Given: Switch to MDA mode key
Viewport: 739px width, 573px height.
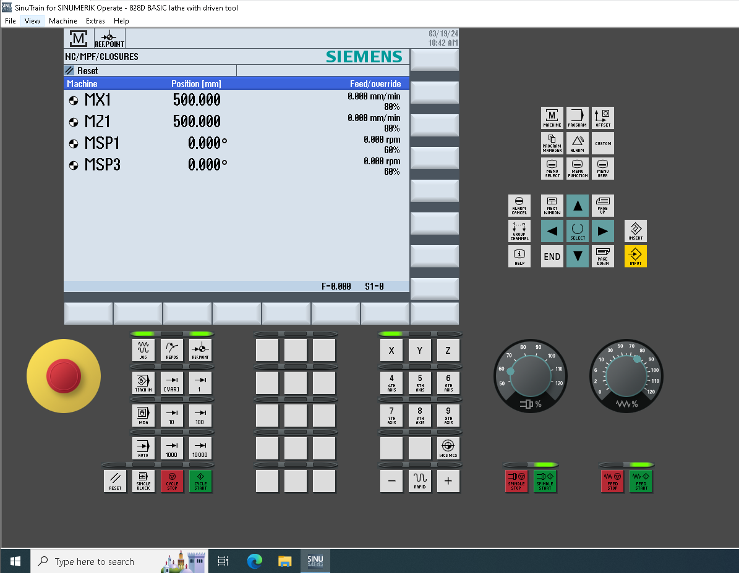Looking at the screenshot, I should click(x=143, y=416).
